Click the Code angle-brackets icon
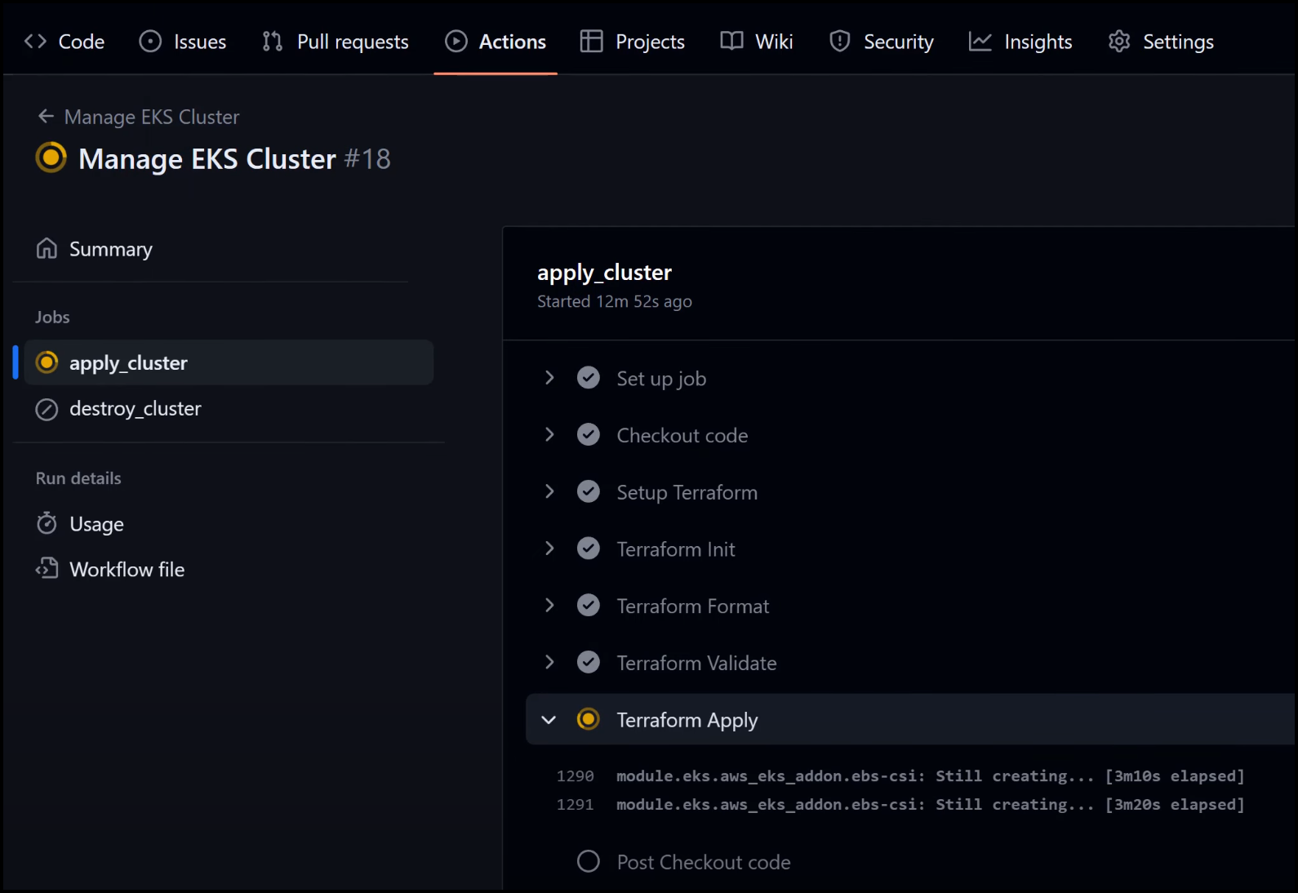 [x=35, y=41]
